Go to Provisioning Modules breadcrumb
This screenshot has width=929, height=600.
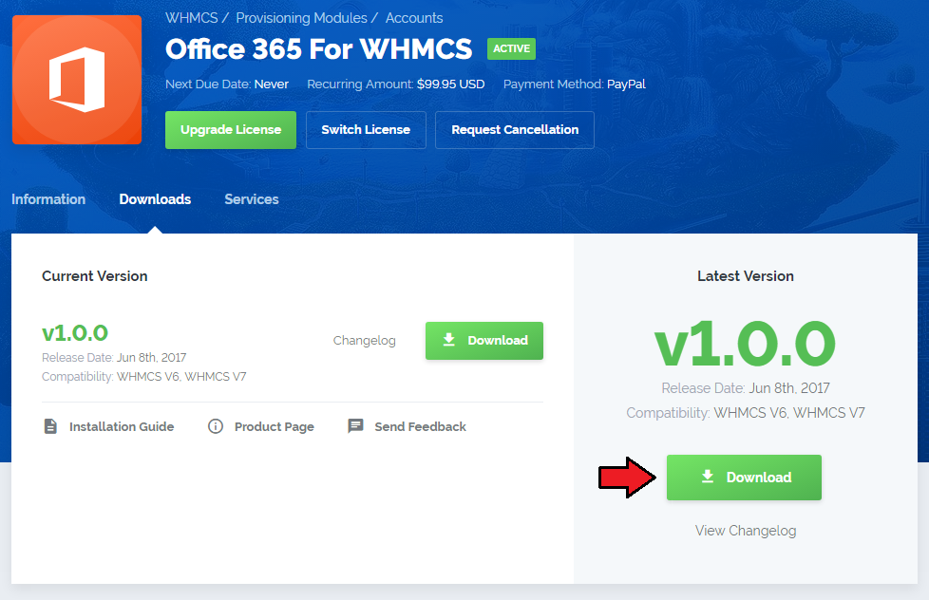pyautogui.click(x=301, y=18)
